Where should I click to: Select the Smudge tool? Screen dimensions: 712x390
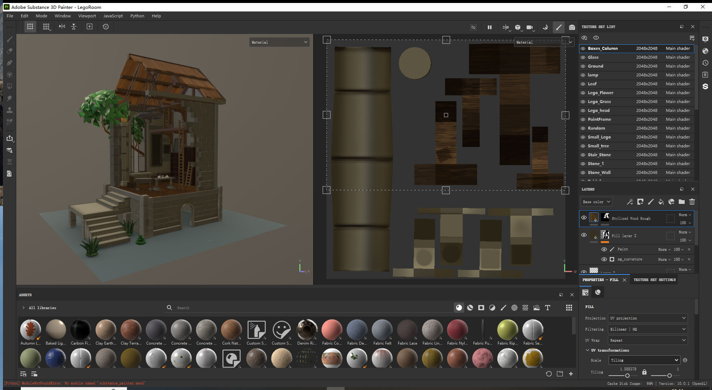(x=10, y=98)
